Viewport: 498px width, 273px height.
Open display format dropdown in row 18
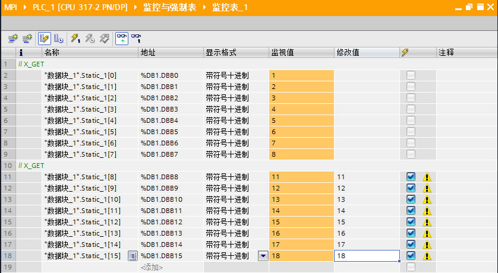pos(263,256)
